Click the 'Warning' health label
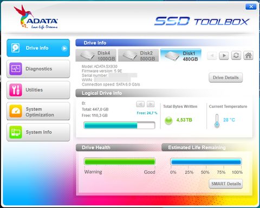Viewport: 260px width, 208px height. [93, 172]
